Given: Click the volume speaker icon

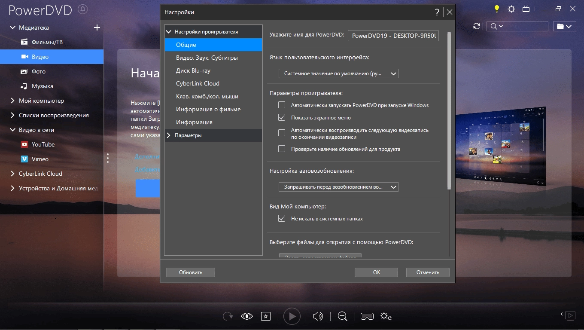Looking at the screenshot, I should [318, 317].
